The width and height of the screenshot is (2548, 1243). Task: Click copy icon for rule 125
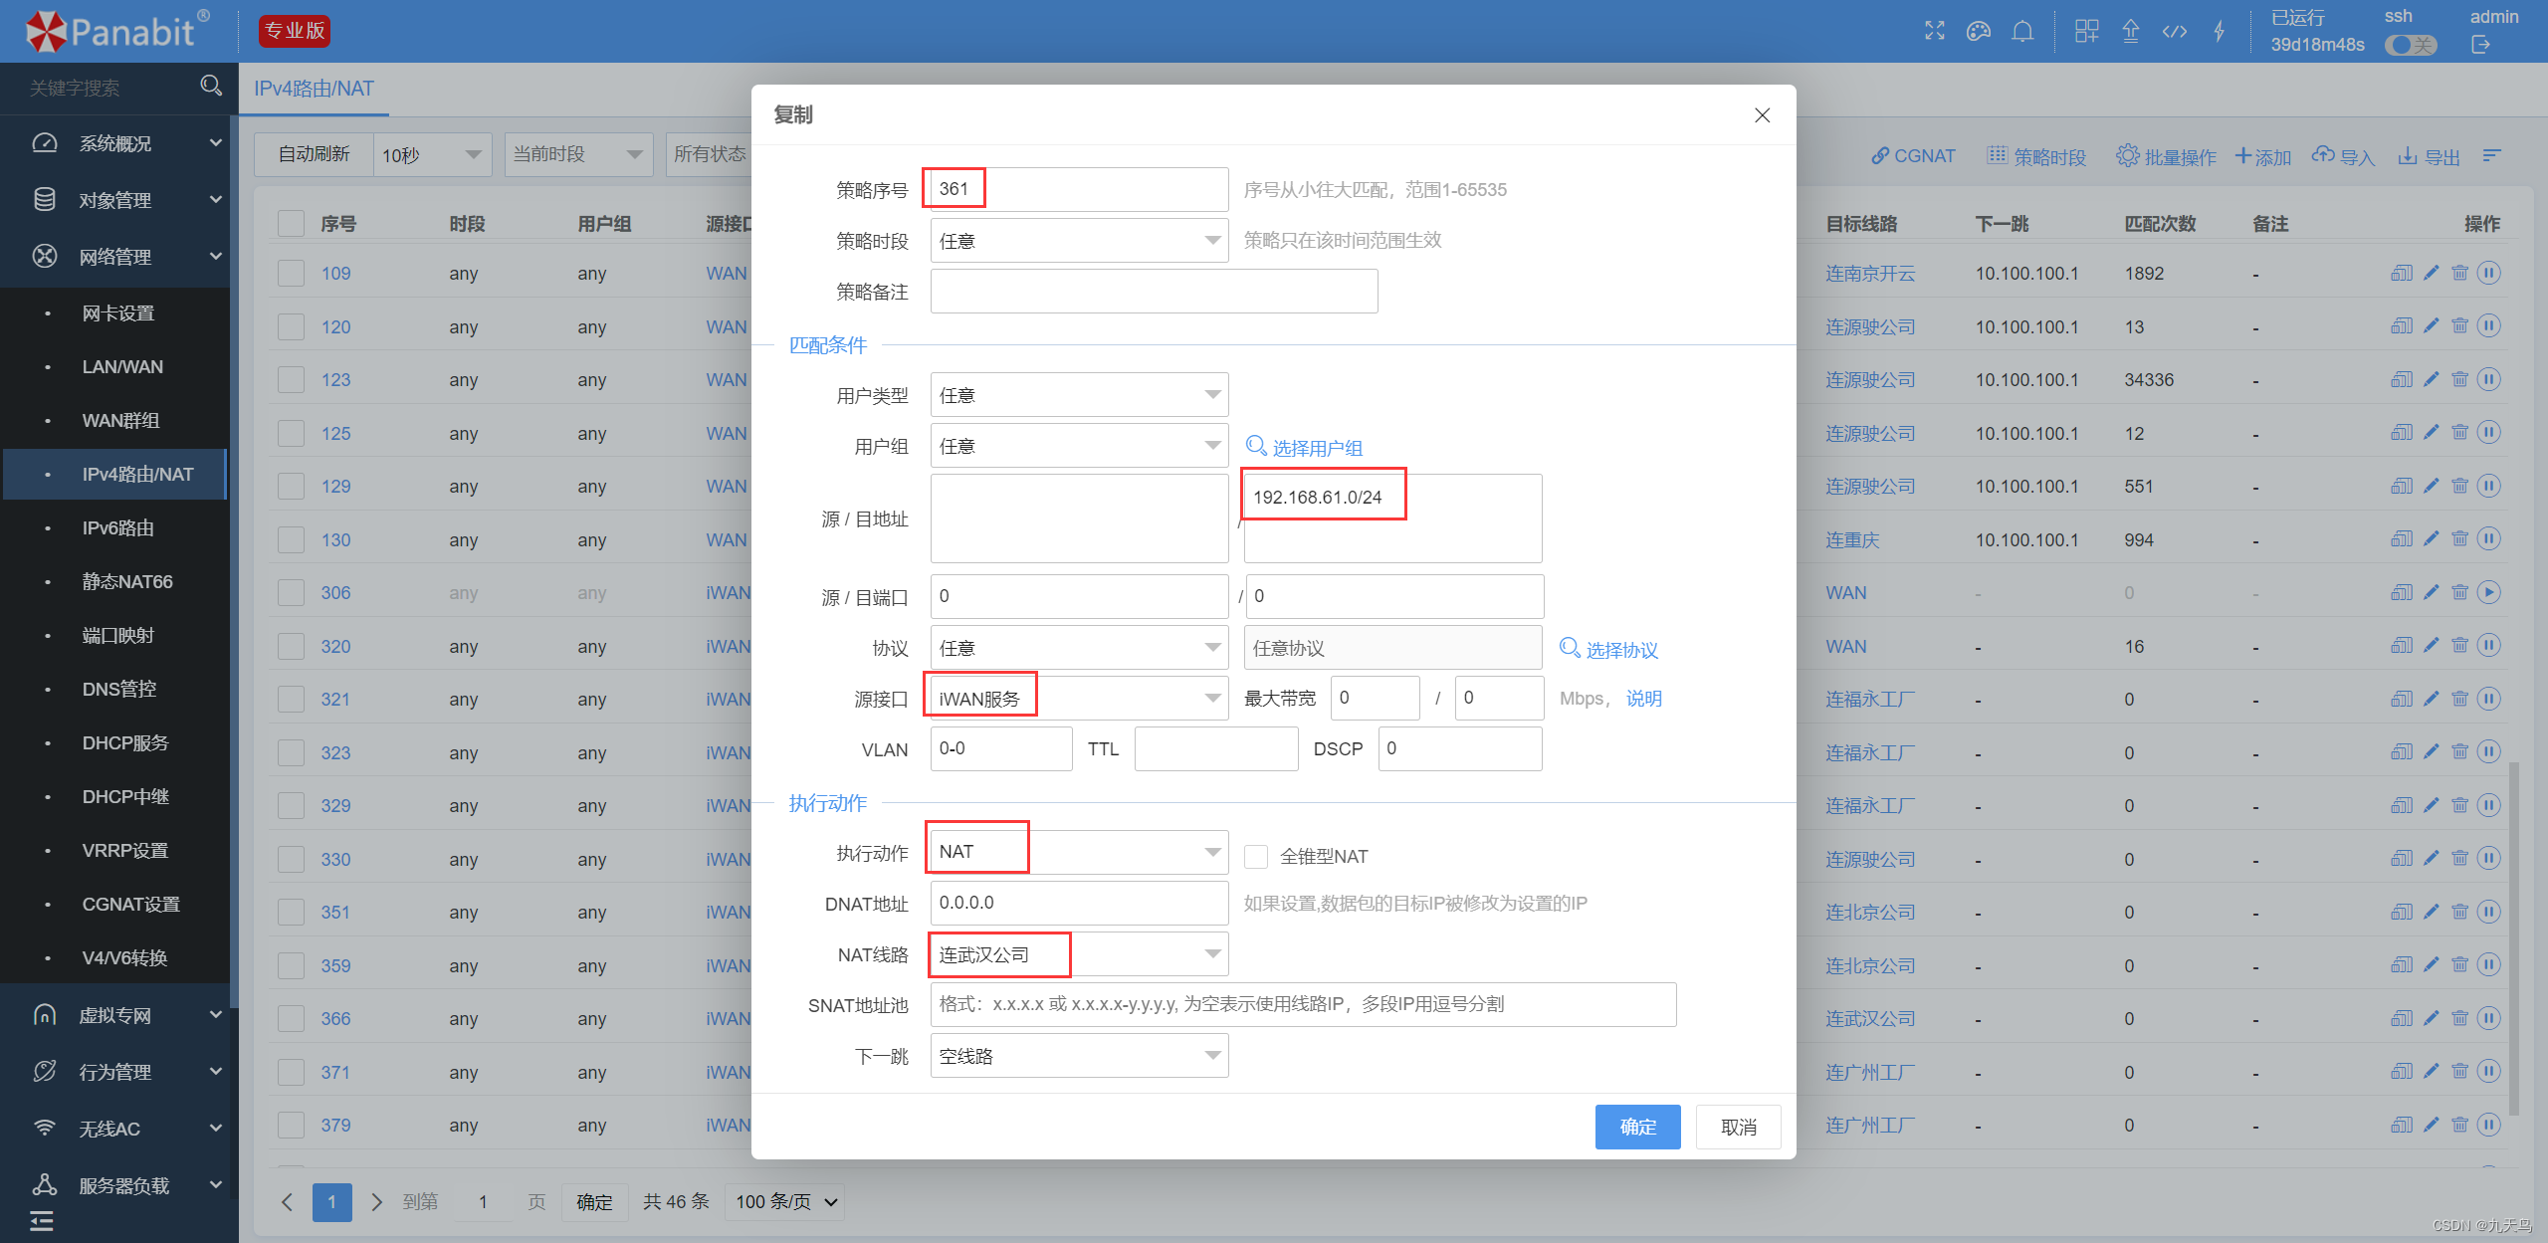(x=2401, y=433)
